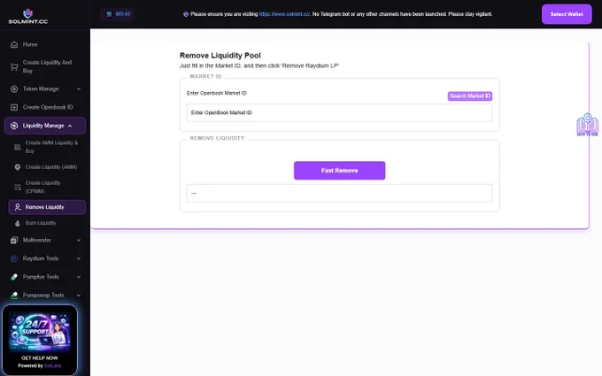Click the Remove Liquidity person icon

18,207
